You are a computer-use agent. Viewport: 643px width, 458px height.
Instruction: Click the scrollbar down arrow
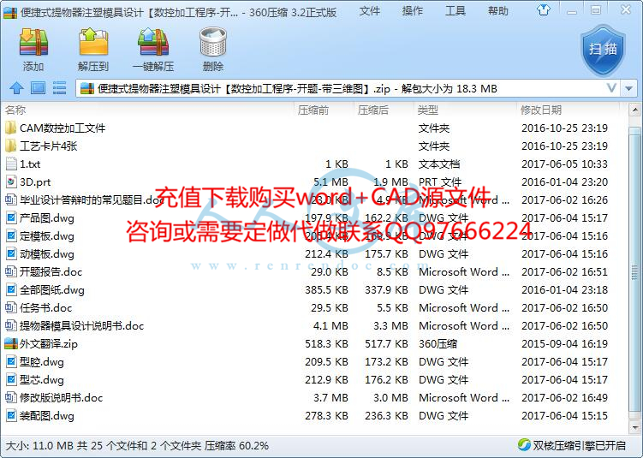tap(634, 428)
